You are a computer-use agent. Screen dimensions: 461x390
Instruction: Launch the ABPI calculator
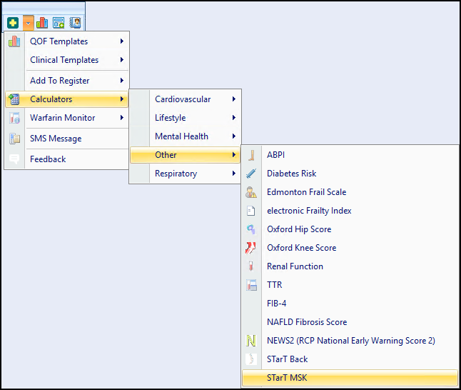click(275, 155)
